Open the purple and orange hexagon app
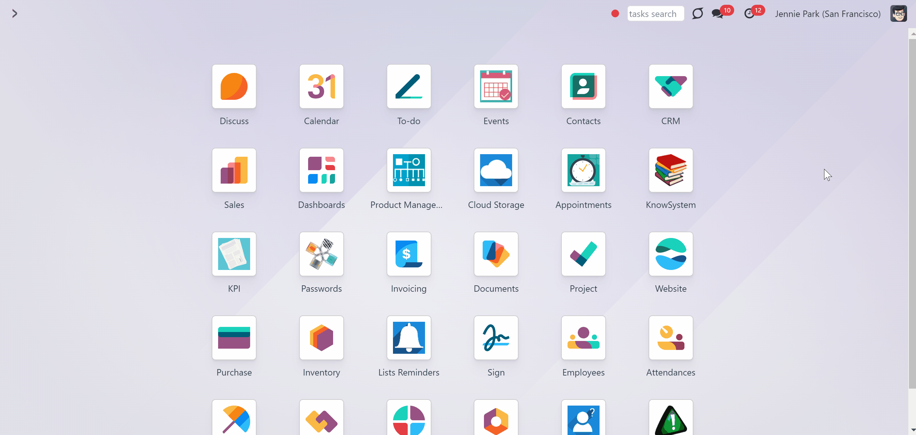The width and height of the screenshot is (916, 435). tap(496, 418)
